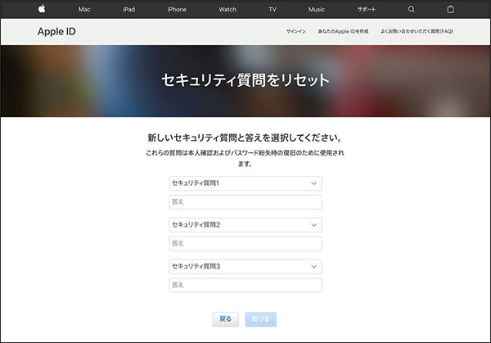491x343 pixels.
Task: Click あなたのApple IDを作成 link
Action: pyautogui.click(x=343, y=31)
